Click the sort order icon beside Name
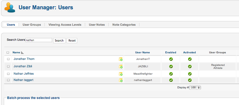 pyautogui.click(x=22, y=52)
